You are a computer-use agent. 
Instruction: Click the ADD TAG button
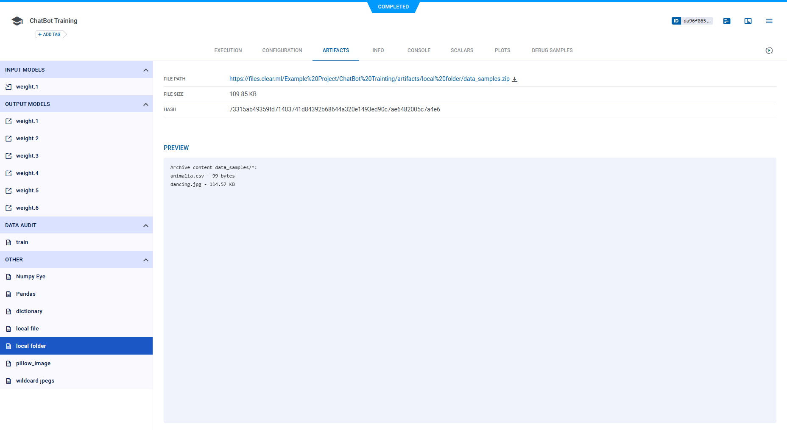pyautogui.click(x=49, y=34)
